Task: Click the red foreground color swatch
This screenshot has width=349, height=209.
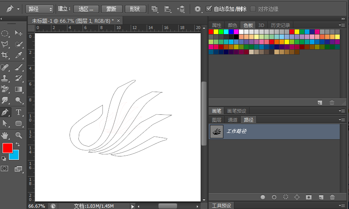Action: (x=8, y=148)
